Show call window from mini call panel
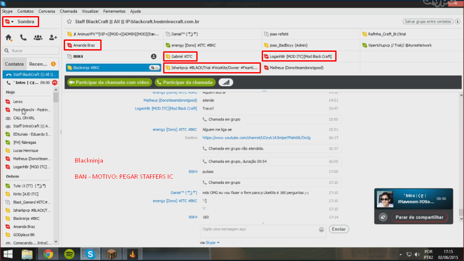The width and height of the screenshot is (464, 261). pyautogui.click(x=383, y=217)
